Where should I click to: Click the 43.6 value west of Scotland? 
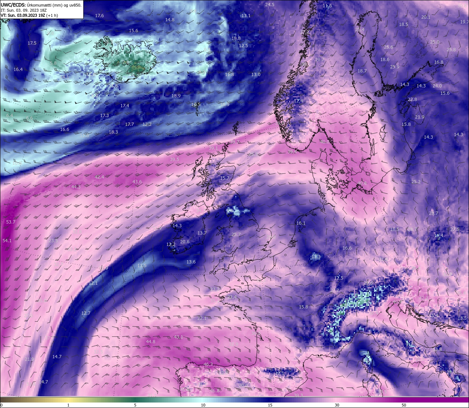click(x=137, y=182)
